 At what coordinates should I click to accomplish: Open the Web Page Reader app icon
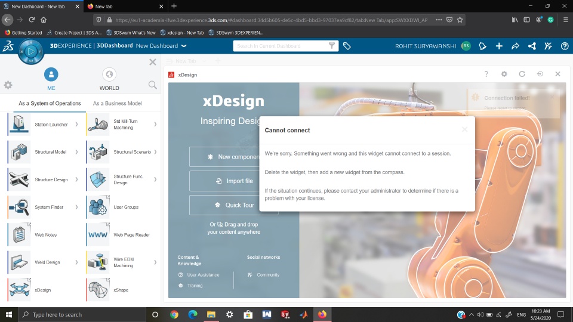click(98, 235)
